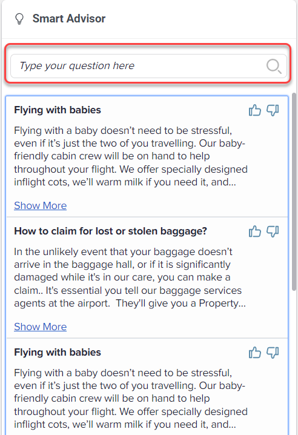
Task: Click the Smart Advisor lightbulb icon
Action: pyautogui.click(x=19, y=19)
